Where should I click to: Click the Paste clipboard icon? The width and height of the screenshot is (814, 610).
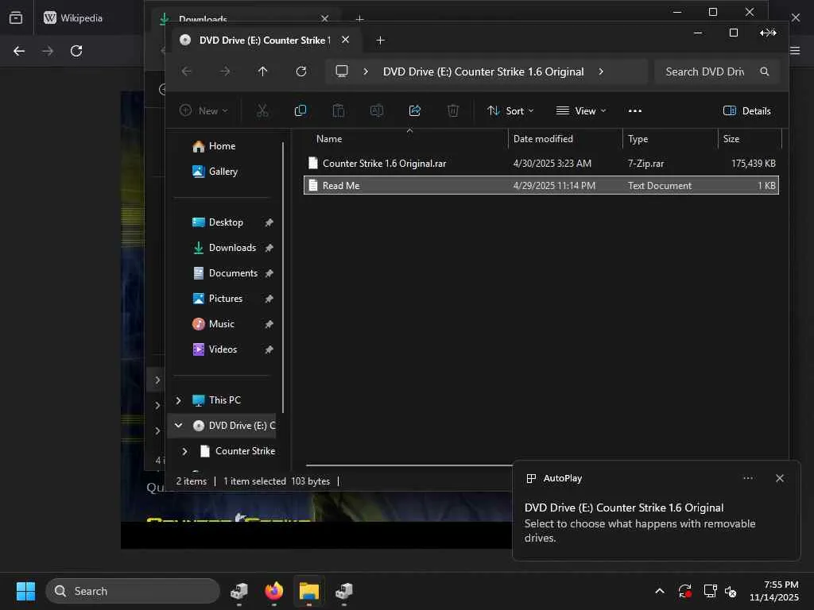point(339,110)
